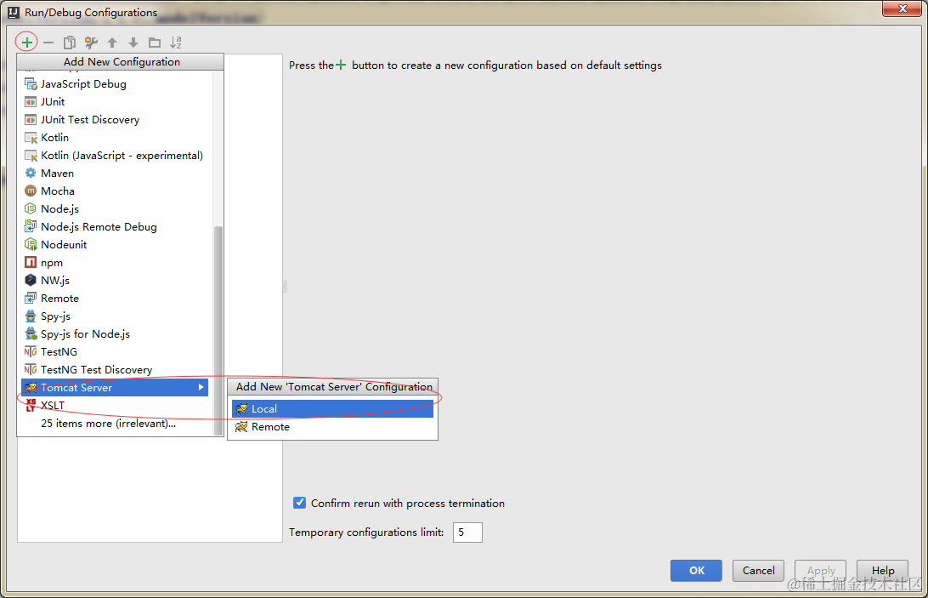Screen dimensions: 928x598
Task: Click the NW.js label
Action: tap(55, 281)
